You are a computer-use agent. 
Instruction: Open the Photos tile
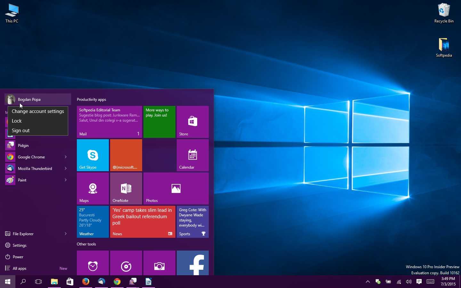pyautogui.click(x=175, y=188)
